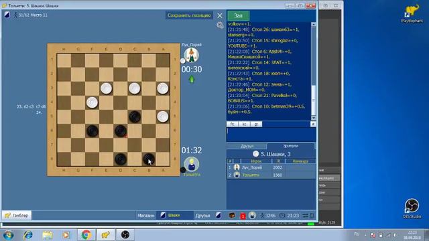Open the Windows Start button

(8, 235)
